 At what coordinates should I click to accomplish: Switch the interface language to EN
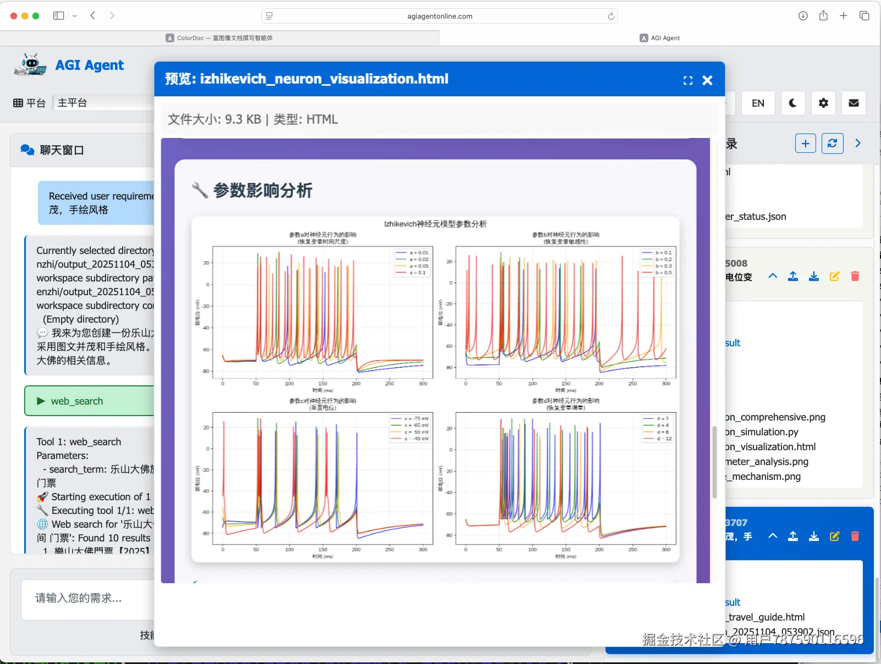pos(758,103)
